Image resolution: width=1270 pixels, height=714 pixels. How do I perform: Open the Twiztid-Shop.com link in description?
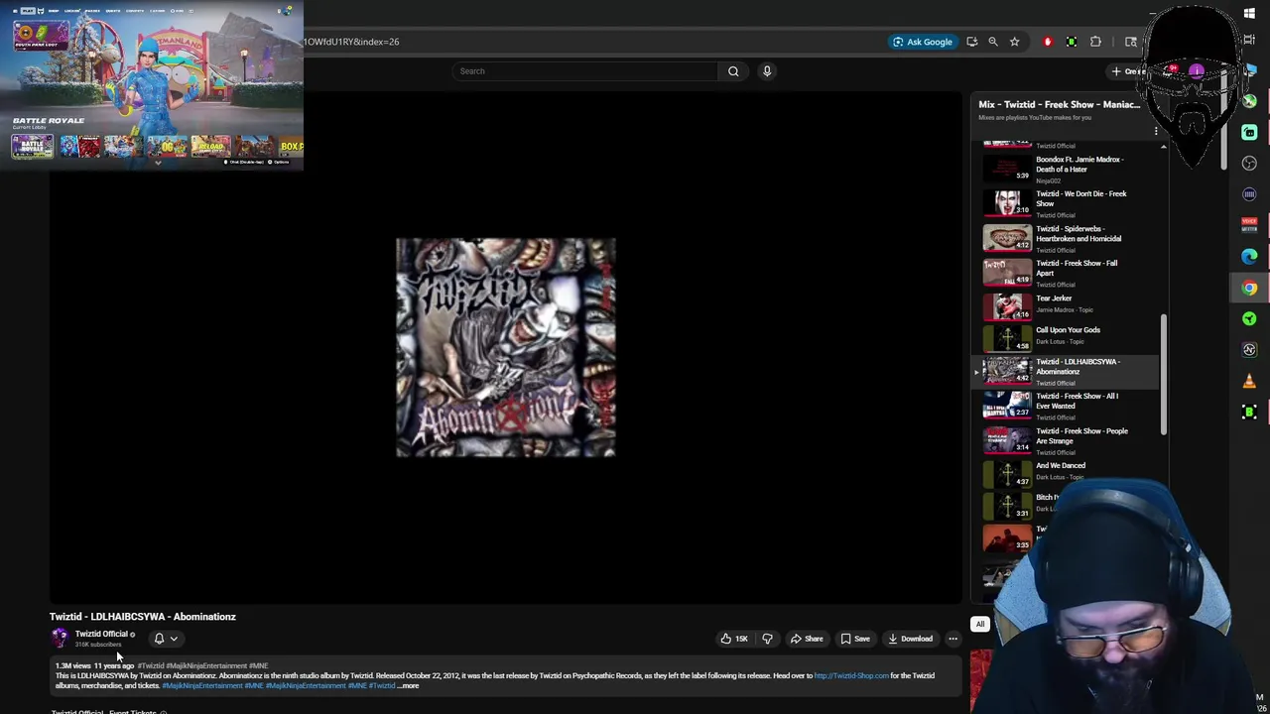pos(851,675)
